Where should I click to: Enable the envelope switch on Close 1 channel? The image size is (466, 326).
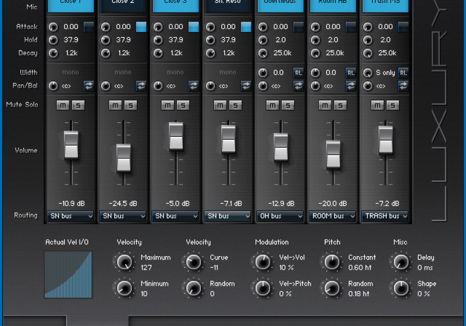pyautogui.click(x=89, y=27)
